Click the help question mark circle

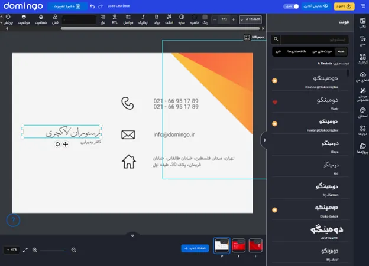coord(14,220)
